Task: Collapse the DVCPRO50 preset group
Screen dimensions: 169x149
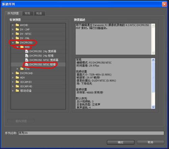Action: 13,43
